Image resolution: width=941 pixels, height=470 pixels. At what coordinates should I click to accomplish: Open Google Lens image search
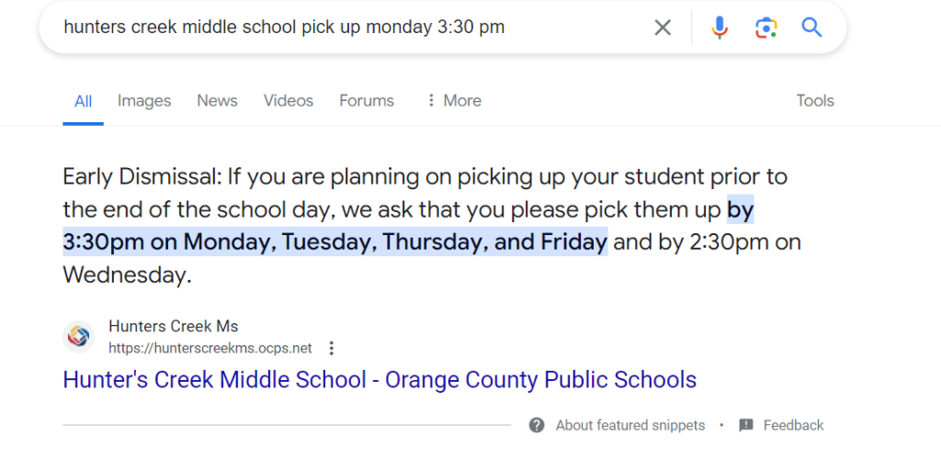(765, 28)
